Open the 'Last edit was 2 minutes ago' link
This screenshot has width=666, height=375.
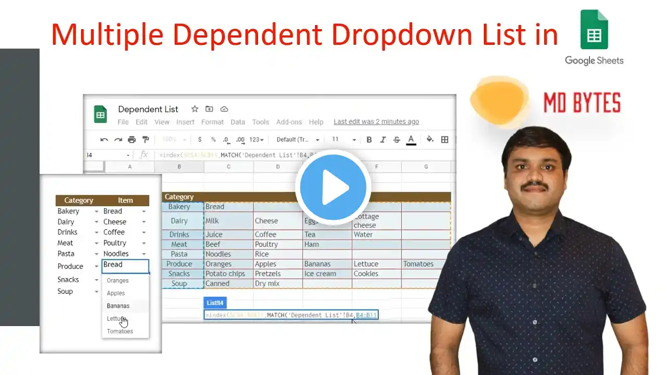(376, 122)
